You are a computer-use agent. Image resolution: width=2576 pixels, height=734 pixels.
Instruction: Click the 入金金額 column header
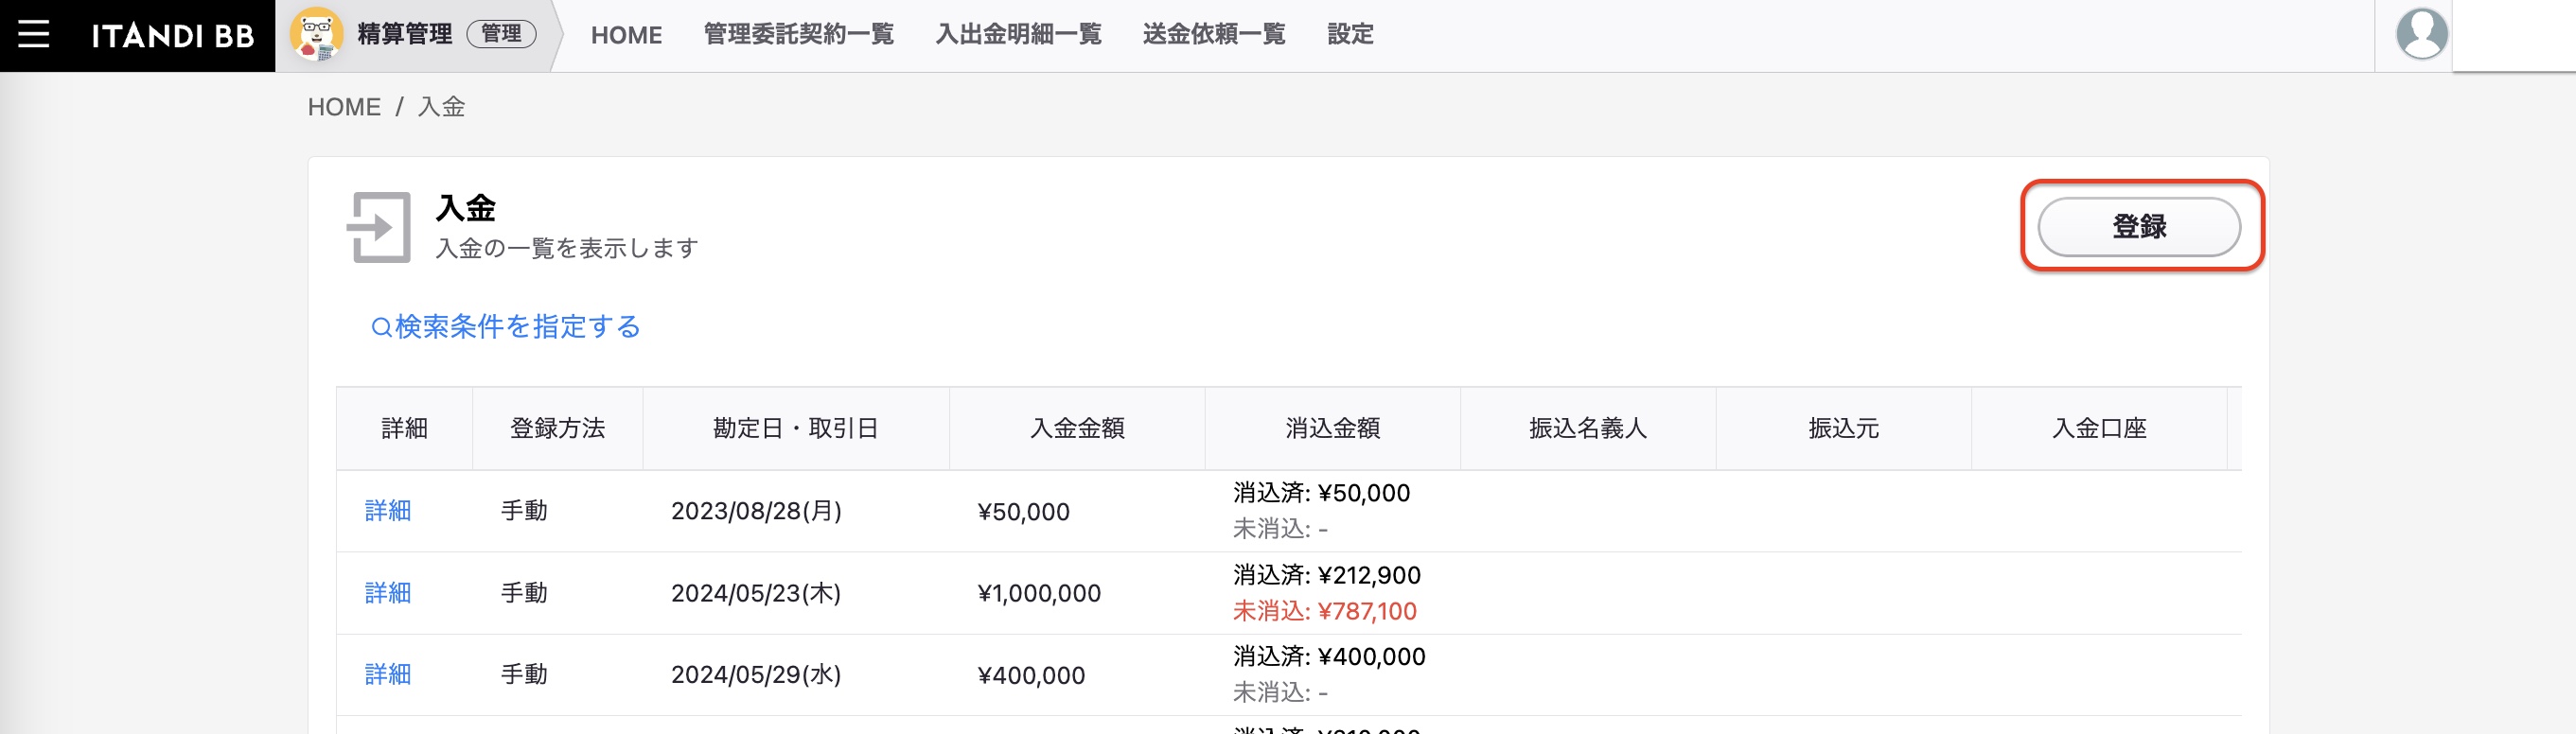click(x=1077, y=429)
